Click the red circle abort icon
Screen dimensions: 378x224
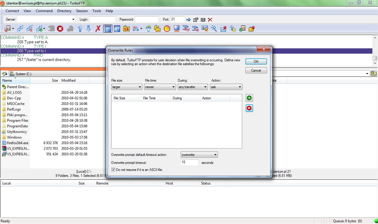[60, 29]
